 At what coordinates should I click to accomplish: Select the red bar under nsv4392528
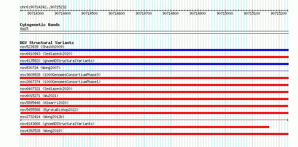tap(154, 134)
